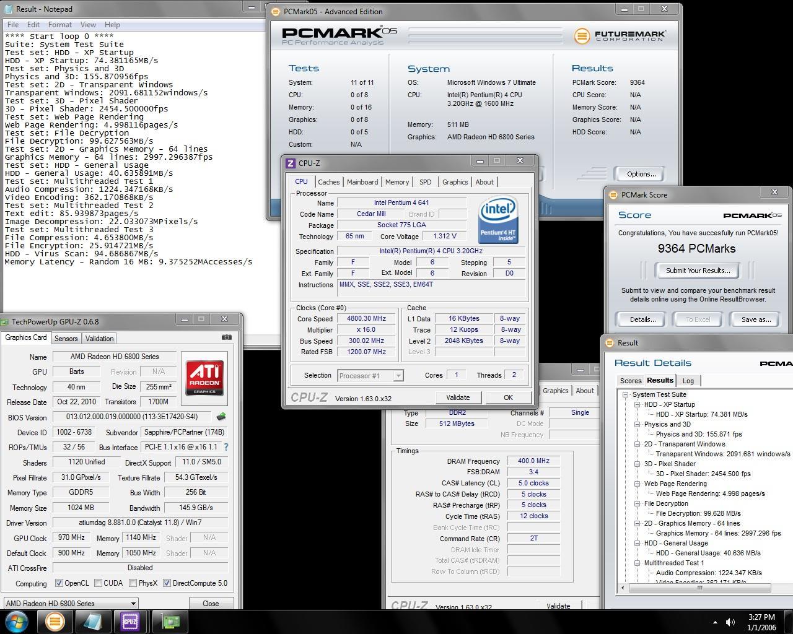The height and width of the screenshot is (634, 793).
Task: Click the volume speaker tray icon
Action: click(730, 622)
